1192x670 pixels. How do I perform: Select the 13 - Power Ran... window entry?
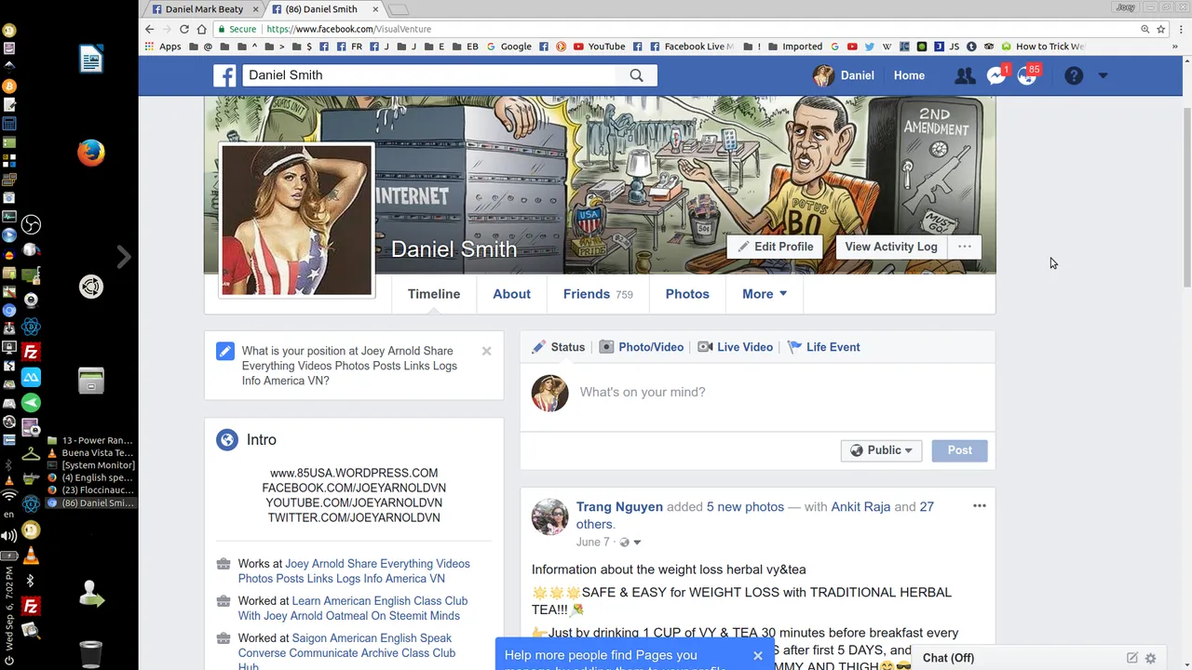pyautogui.click(x=90, y=441)
